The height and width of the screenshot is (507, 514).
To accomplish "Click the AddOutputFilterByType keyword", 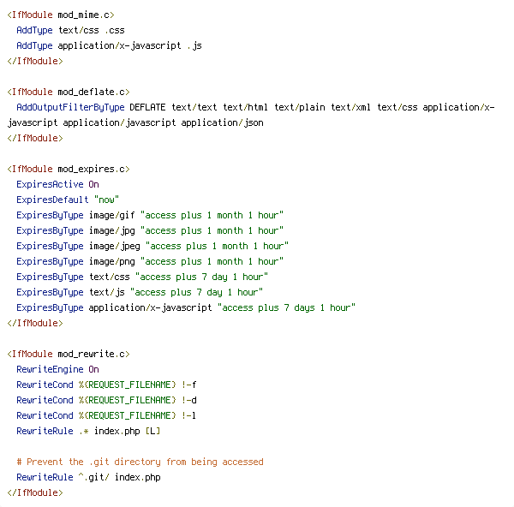I will point(70,108).
